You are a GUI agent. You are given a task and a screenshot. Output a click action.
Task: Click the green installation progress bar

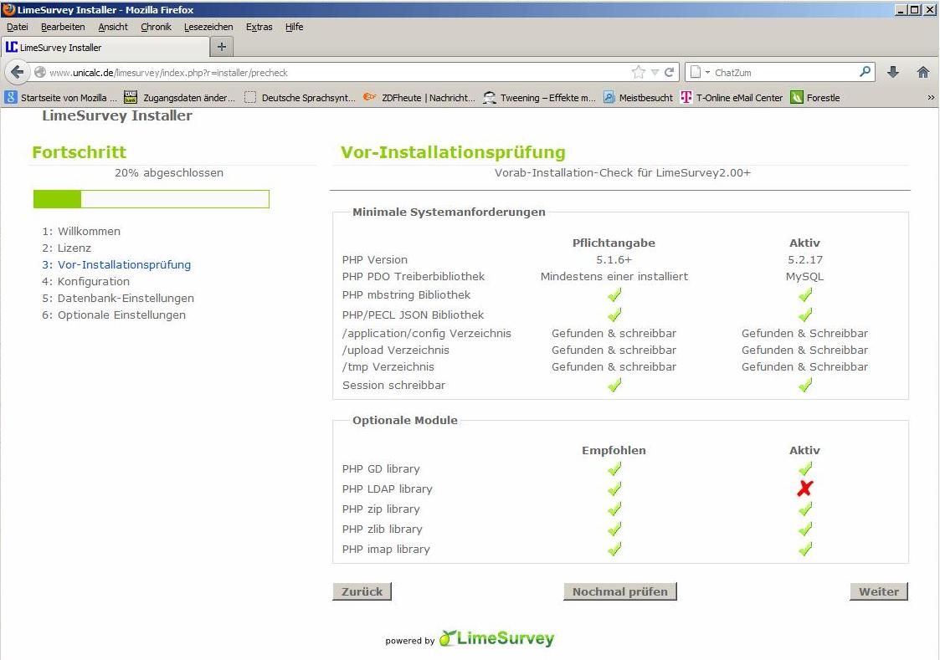point(151,199)
